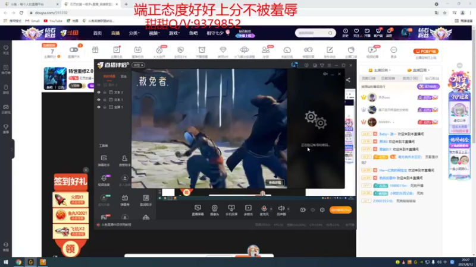The image size is (476, 267).
Task: Click the 查看详情 button on the video
Action: pyautogui.click(x=275, y=183)
